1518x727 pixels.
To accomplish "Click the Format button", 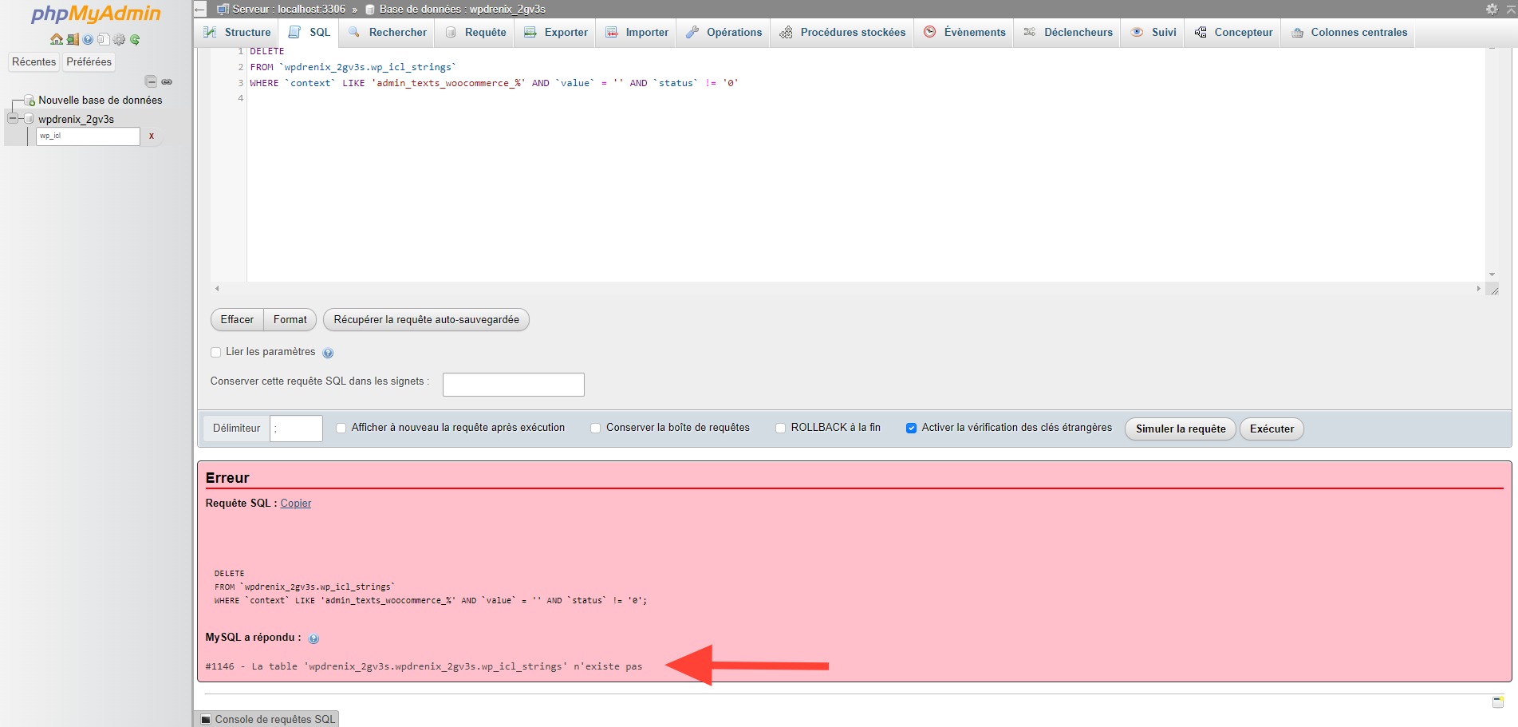I will pos(290,320).
